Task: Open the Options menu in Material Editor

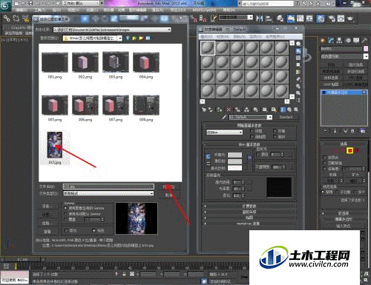Action: point(256,37)
